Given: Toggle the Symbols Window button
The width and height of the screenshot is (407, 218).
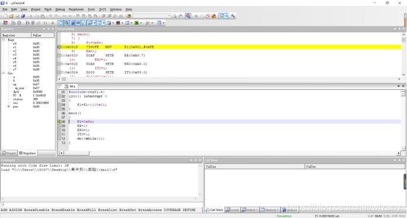Looking at the screenshot, I should click(72, 23).
